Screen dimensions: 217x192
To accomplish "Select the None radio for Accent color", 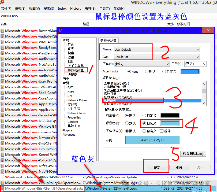I will click(x=129, y=72).
